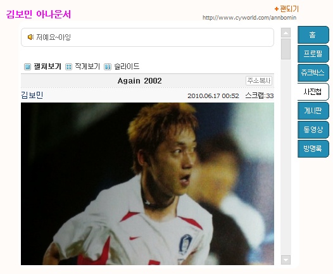
Task: Open the 게시판 tab
Action: 313,111
